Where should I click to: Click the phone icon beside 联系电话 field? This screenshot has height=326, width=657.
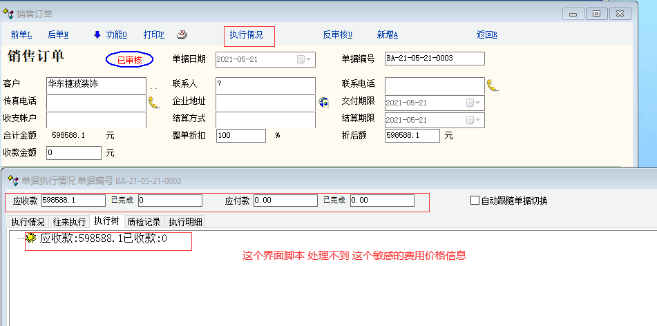[x=493, y=85]
